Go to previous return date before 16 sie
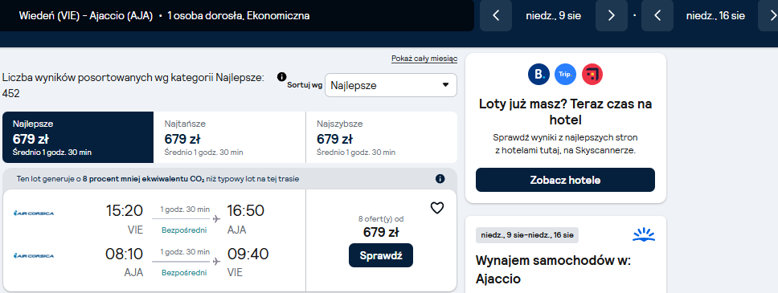The height and width of the screenshot is (293, 778). click(x=657, y=15)
